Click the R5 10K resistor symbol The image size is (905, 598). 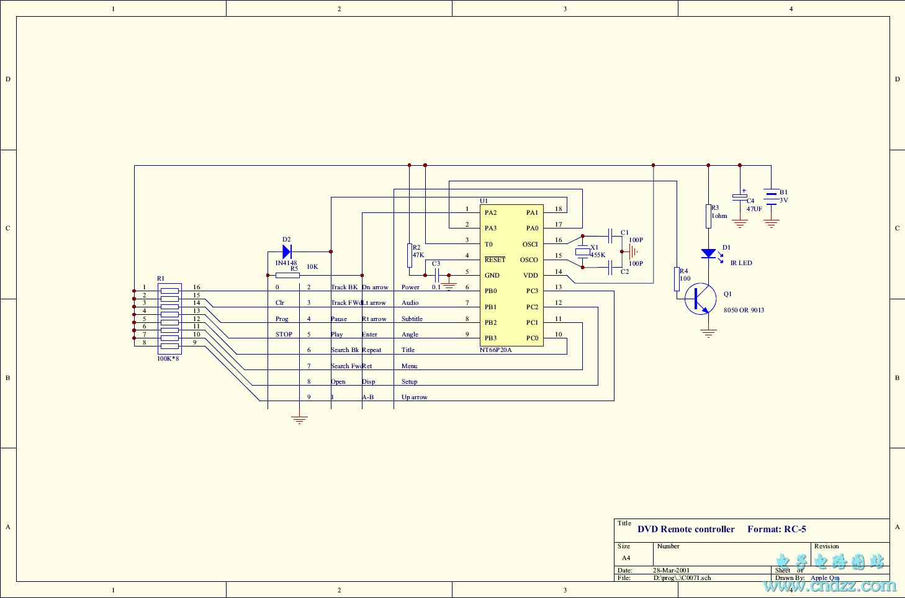(x=287, y=275)
